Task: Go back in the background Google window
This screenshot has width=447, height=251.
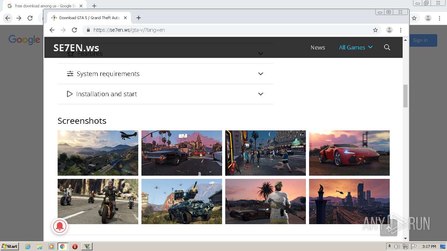Action: tap(8, 18)
